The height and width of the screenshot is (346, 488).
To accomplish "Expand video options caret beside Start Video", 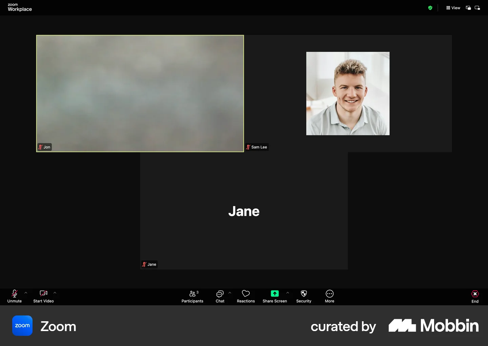I will pyautogui.click(x=55, y=293).
